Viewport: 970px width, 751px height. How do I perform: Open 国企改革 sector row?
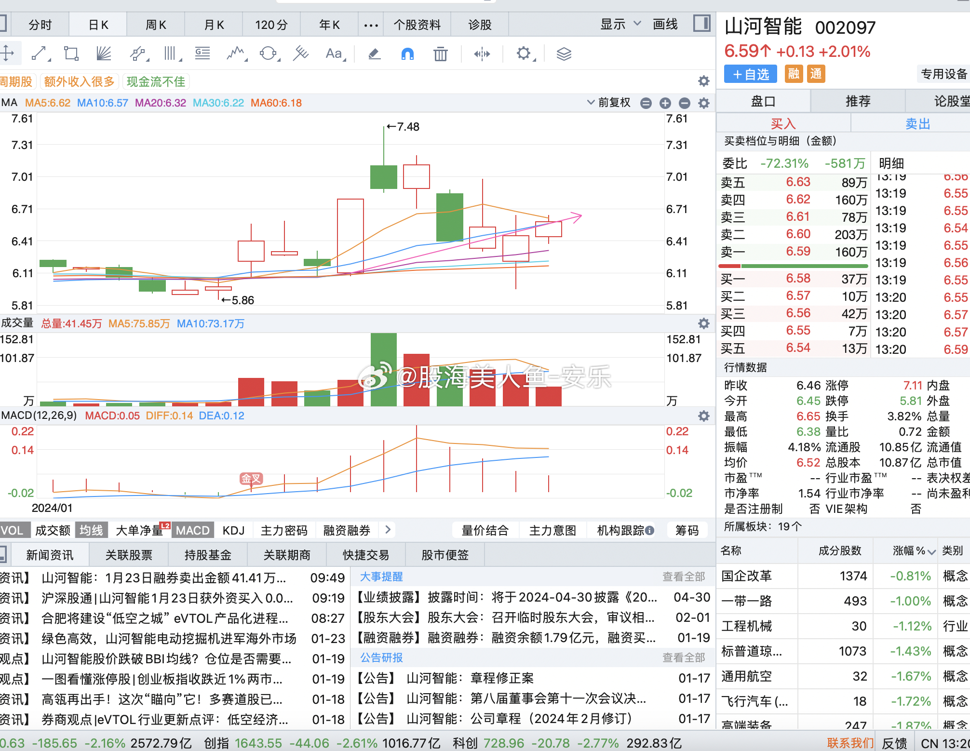click(843, 576)
